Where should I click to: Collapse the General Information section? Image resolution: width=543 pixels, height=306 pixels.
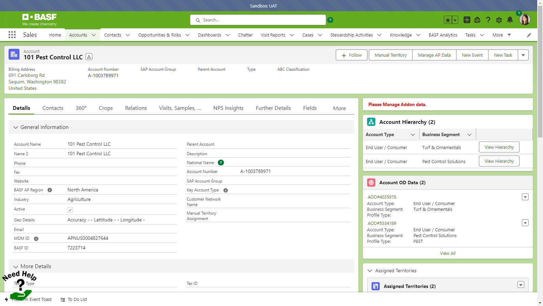[x=16, y=127]
